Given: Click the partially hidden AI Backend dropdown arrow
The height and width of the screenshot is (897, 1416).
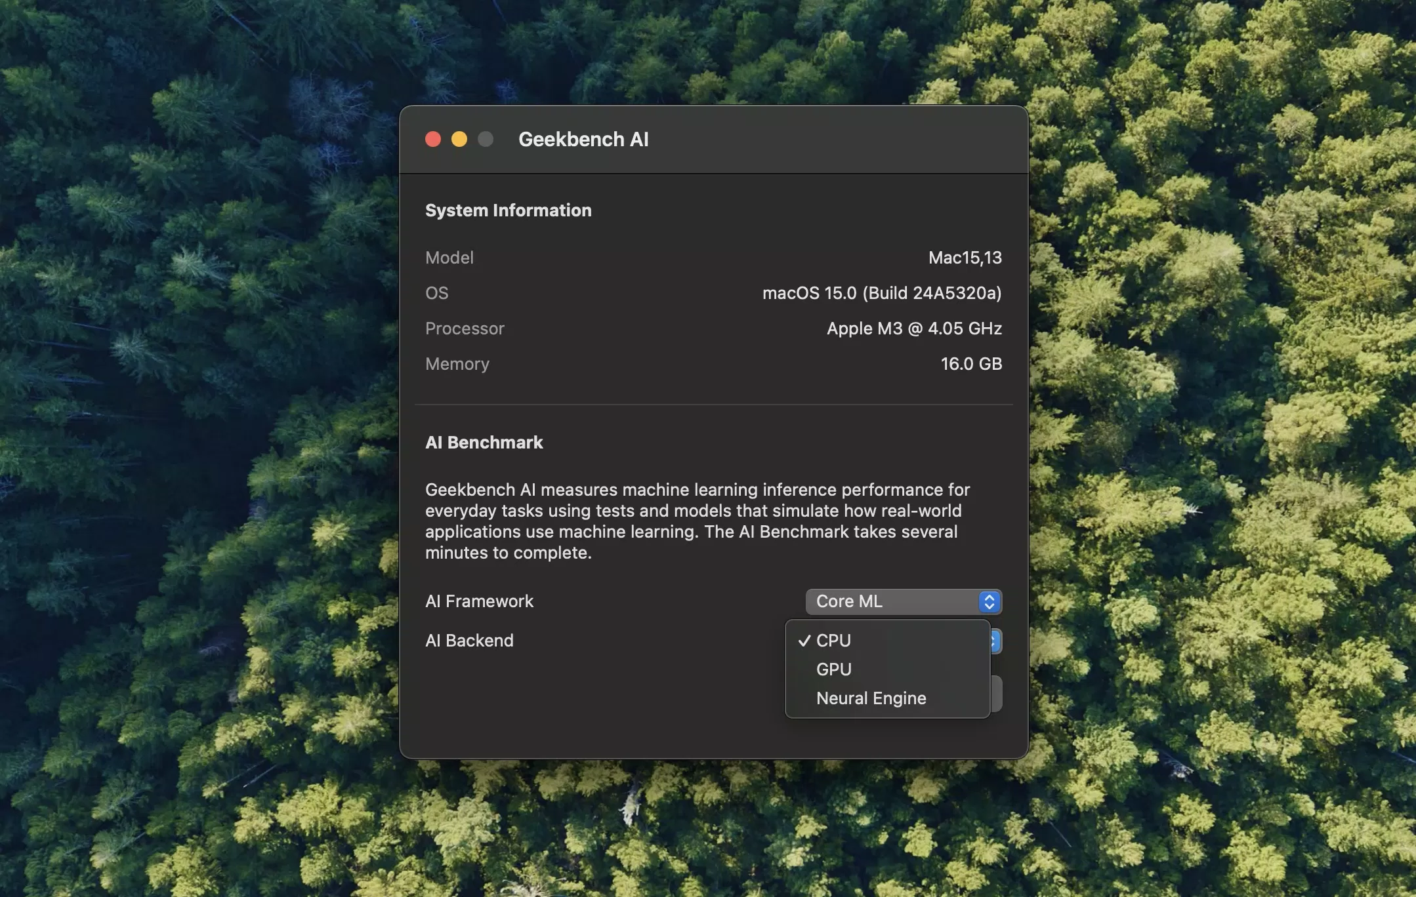Looking at the screenshot, I should pos(996,641).
